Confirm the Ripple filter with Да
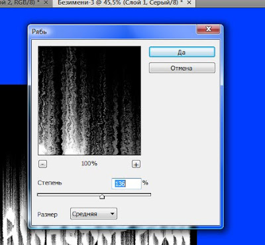 click(182, 52)
